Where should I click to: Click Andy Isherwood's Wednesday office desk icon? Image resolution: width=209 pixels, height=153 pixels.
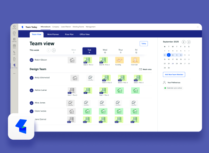[x=106, y=78]
